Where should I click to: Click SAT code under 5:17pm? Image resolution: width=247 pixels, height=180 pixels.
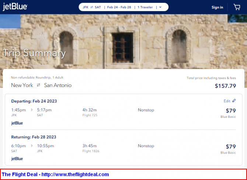[x=40, y=115]
